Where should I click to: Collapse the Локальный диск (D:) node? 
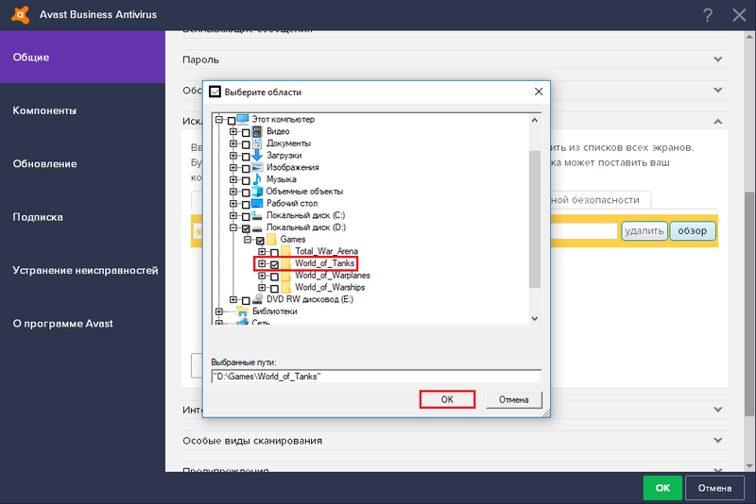click(233, 227)
